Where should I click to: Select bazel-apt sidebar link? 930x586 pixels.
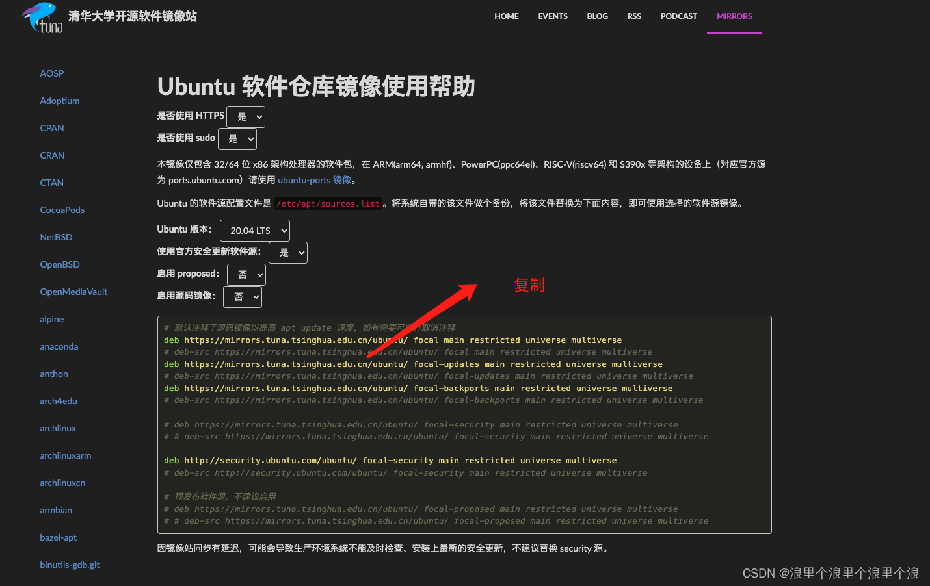59,537
